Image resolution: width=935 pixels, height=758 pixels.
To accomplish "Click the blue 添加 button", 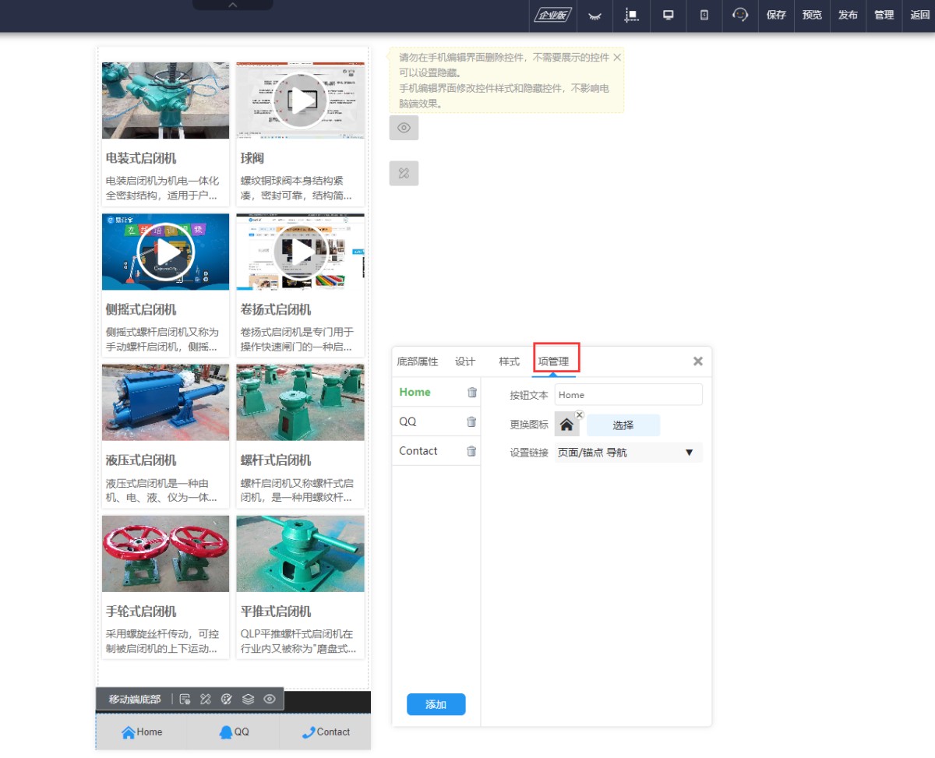I will pyautogui.click(x=436, y=704).
